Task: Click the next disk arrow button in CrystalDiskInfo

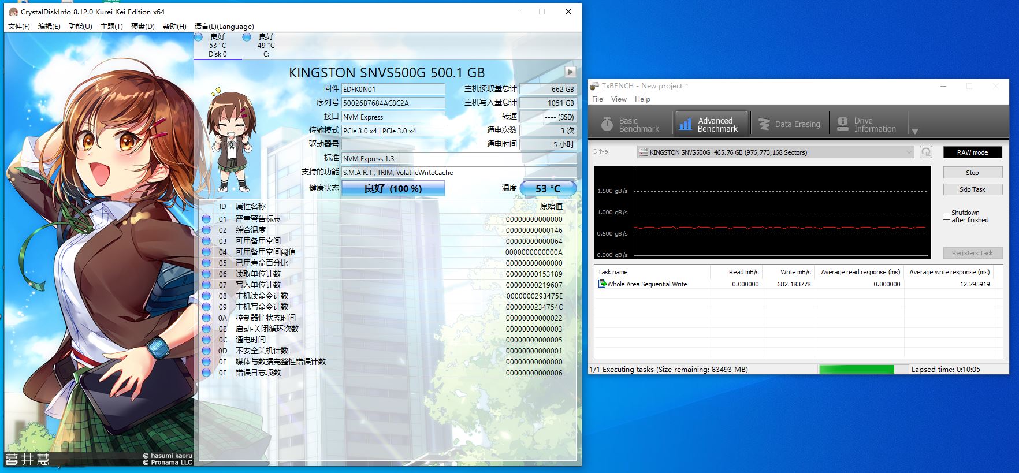Action: [570, 72]
